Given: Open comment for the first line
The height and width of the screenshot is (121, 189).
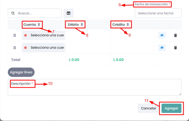Looking at the screenshot, I should (162, 36).
